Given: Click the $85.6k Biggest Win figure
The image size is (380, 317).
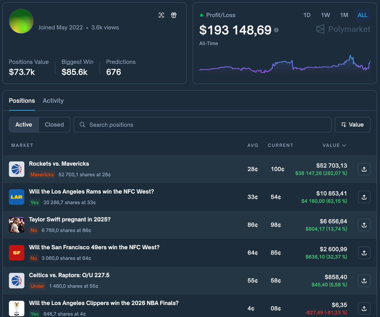Looking at the screenshot, I should (x=74, y=72).
